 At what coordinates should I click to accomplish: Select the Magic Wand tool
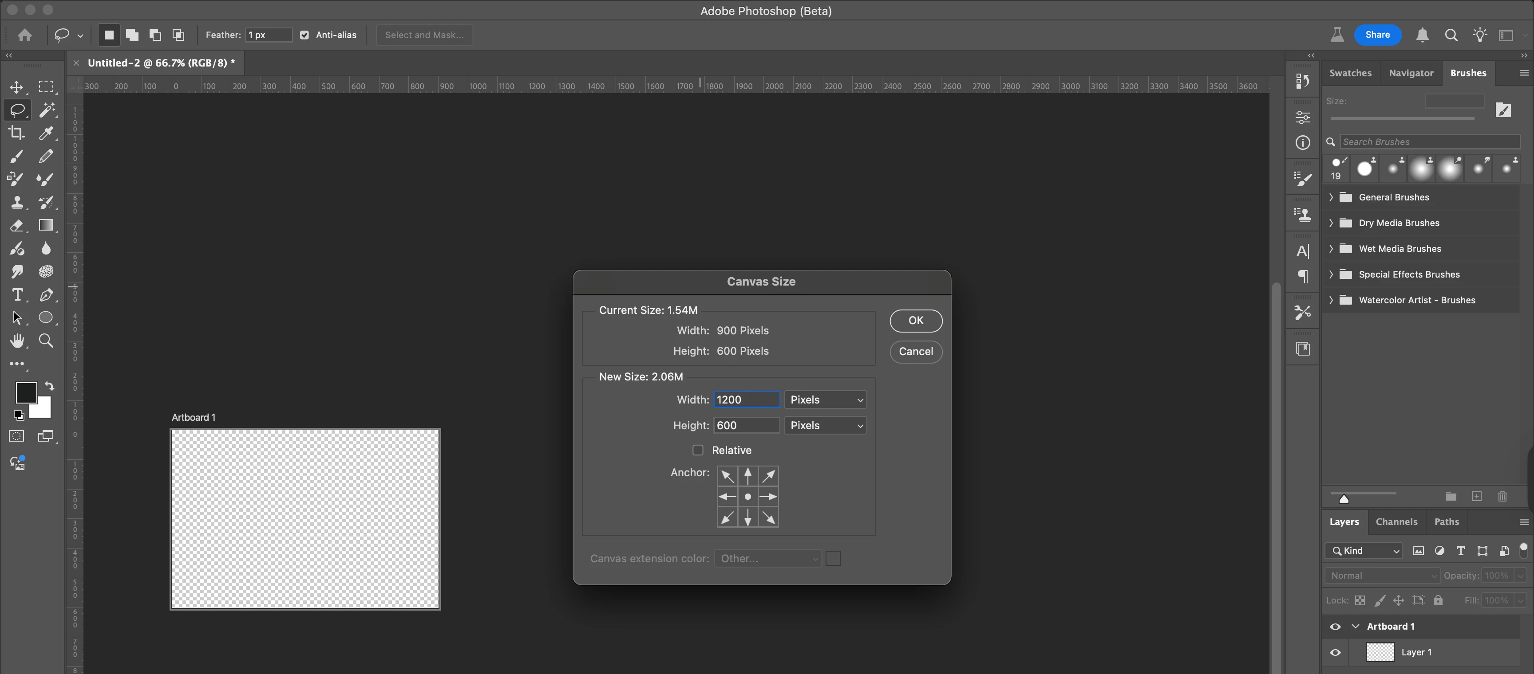47,110
